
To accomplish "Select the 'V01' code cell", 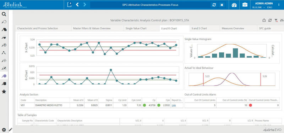I will pos(27,105).
